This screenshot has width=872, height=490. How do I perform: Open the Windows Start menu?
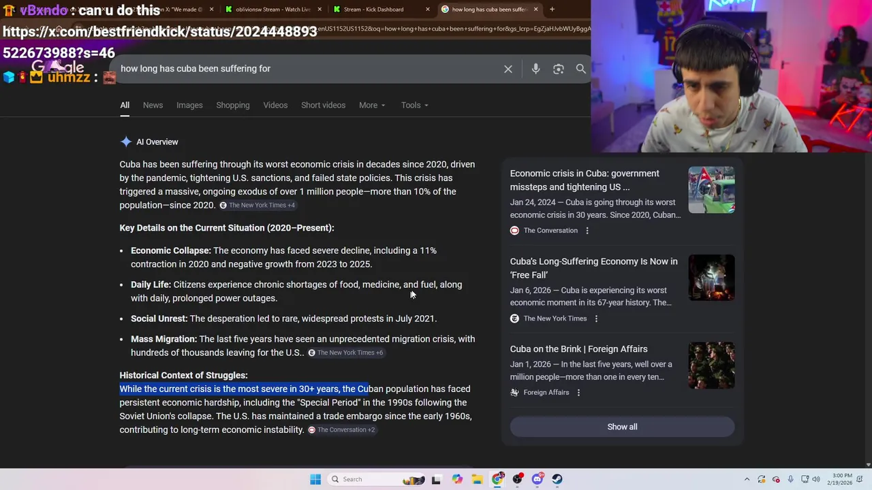click(315, 479)
